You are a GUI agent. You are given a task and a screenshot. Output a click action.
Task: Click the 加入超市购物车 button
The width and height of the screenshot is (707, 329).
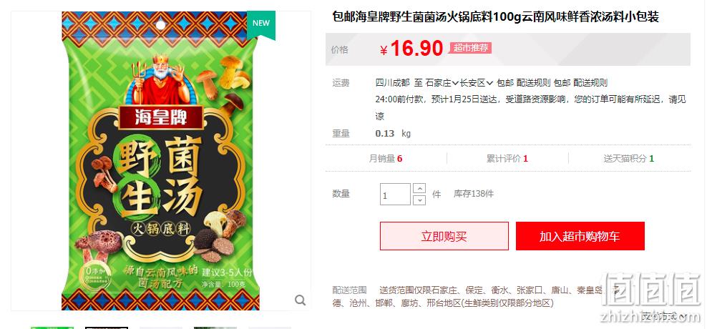click(580, 236)
